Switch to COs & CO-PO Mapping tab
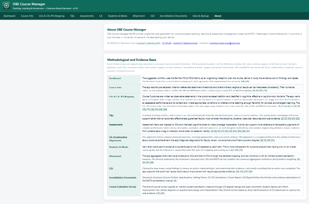Screen dimensions: 309x204 [51, 16]
